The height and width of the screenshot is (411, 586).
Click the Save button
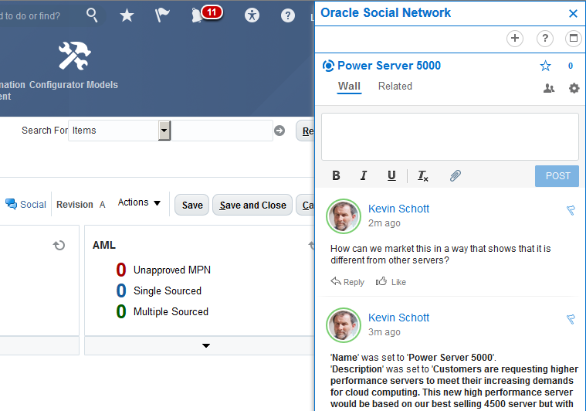coord(192,205)
